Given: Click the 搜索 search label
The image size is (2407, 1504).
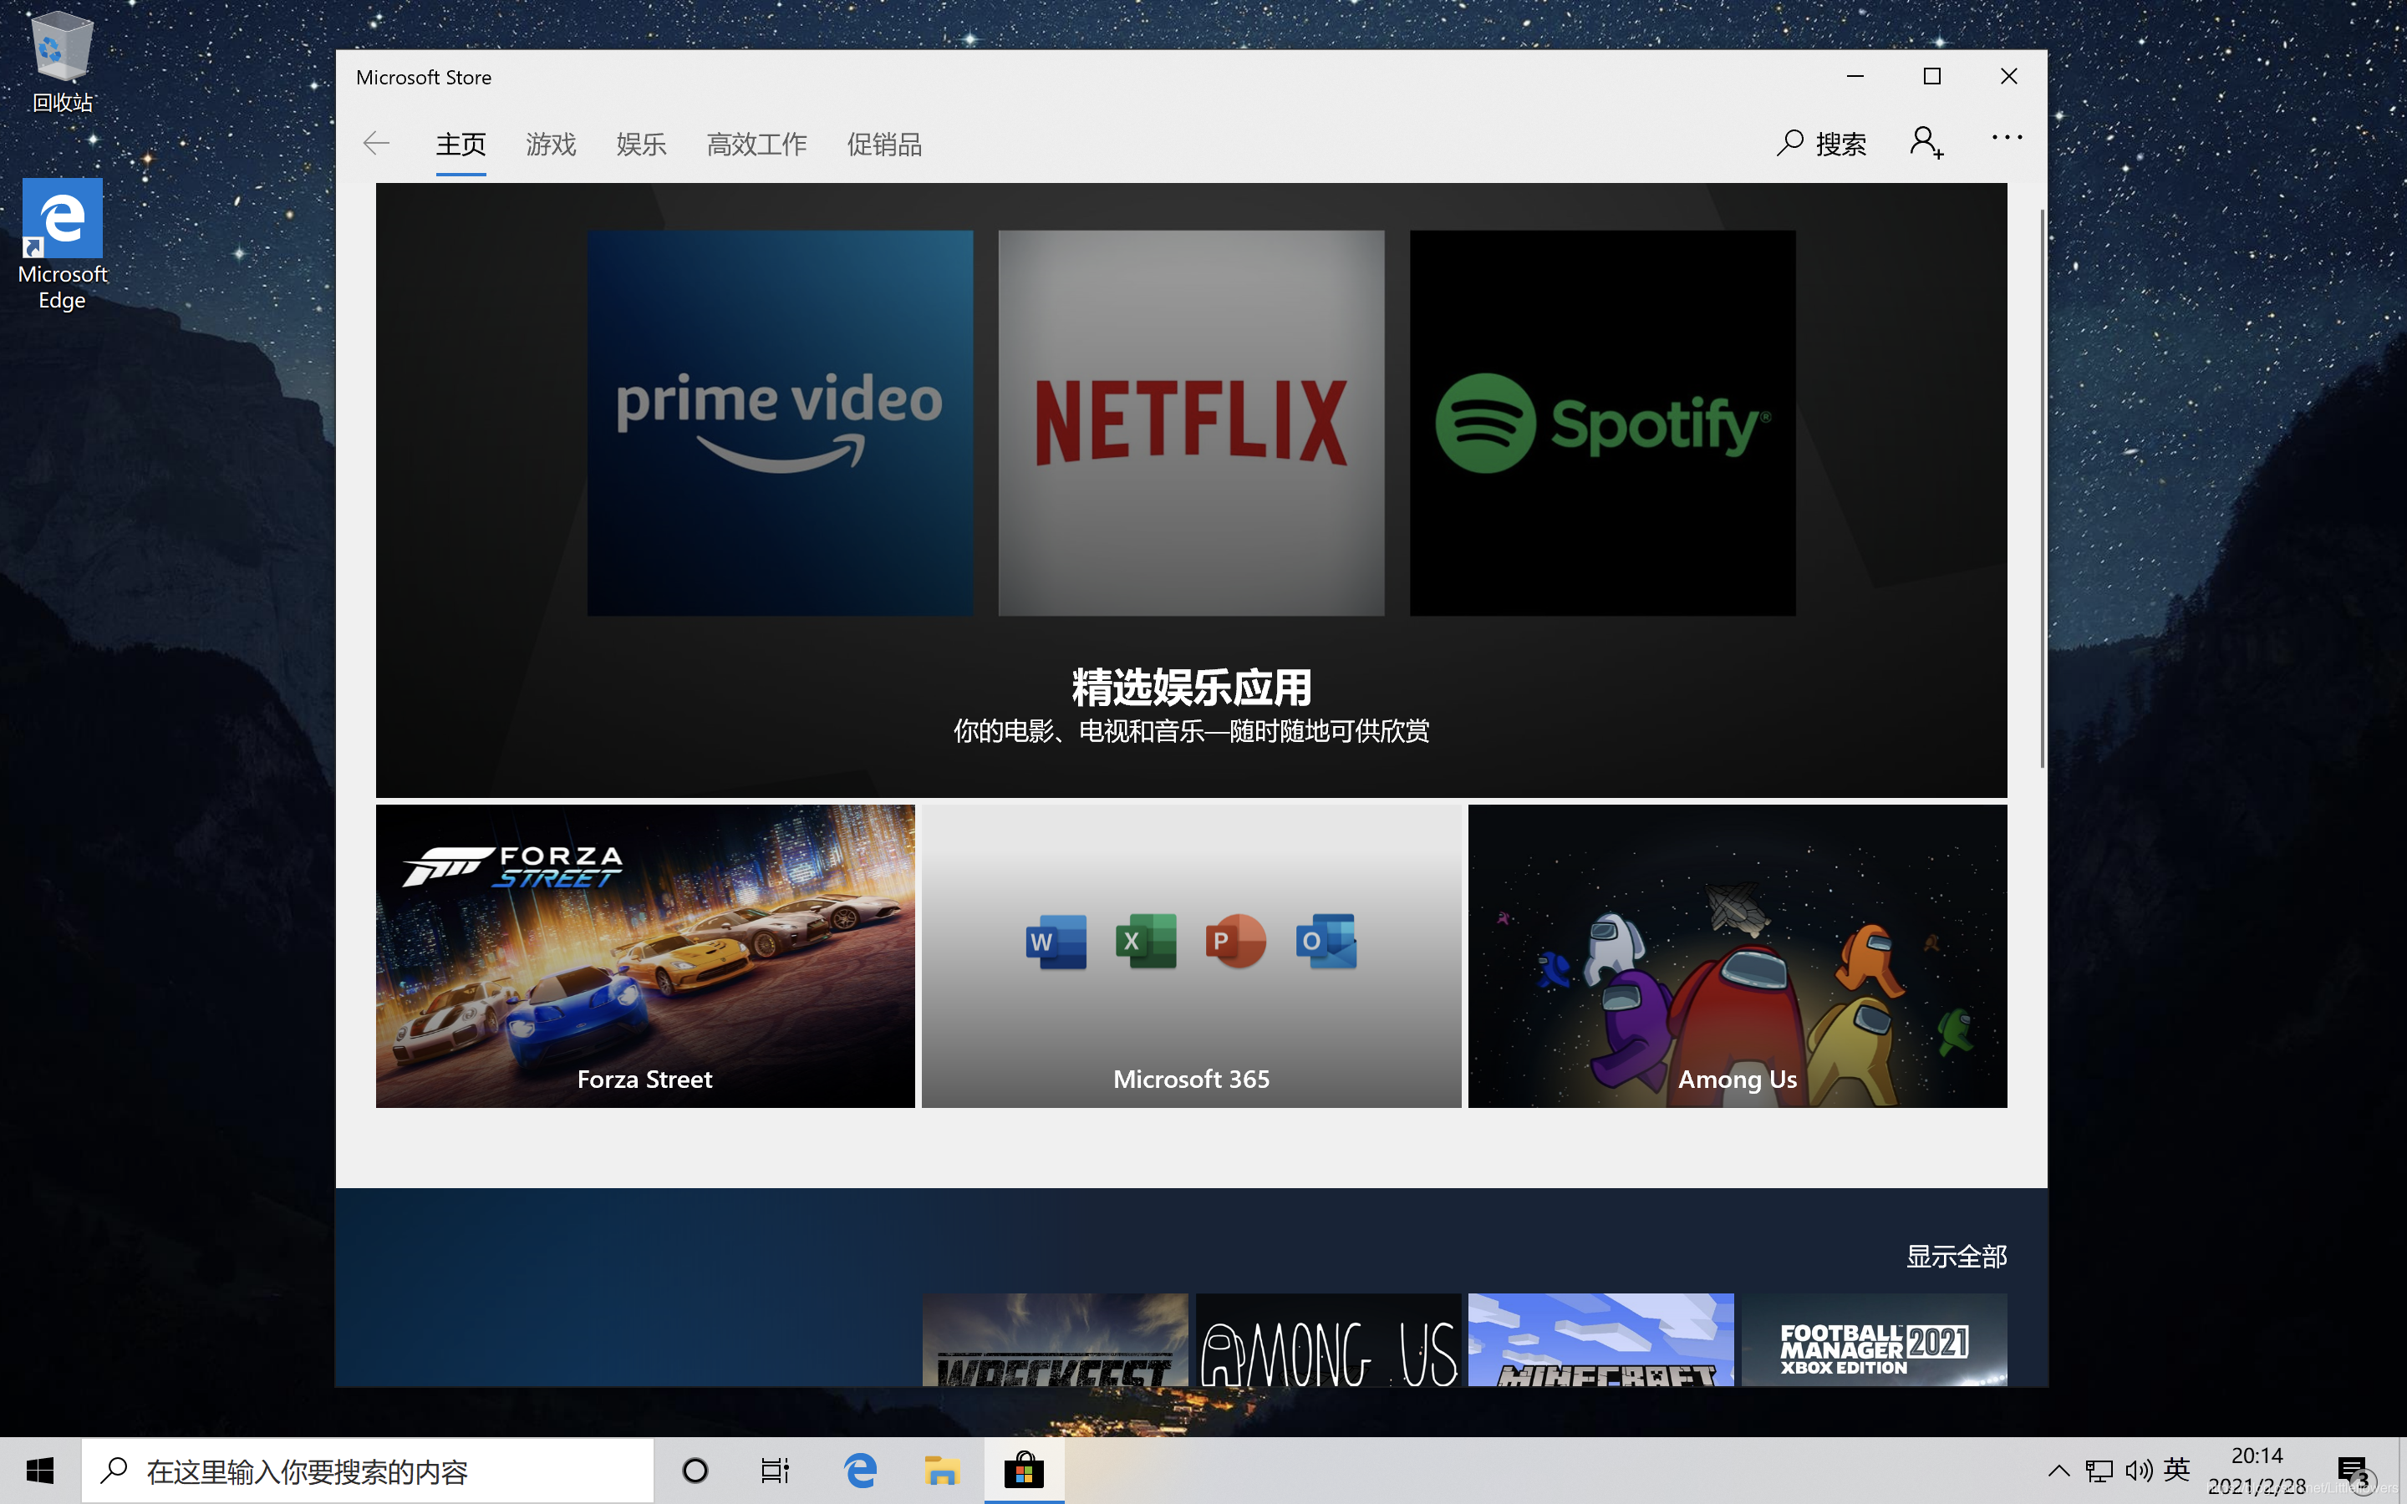Looking at the screenshot, I should point(1841,145).
